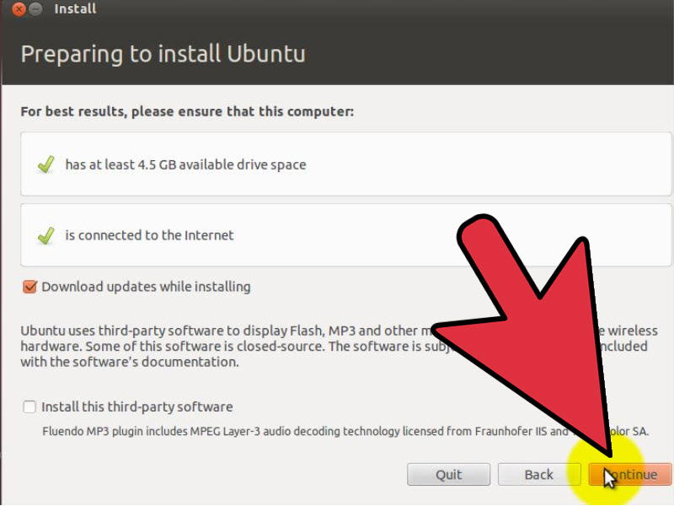Click green checkmark beside drive space requirement

pyautogui.click(x=45, y=165)
